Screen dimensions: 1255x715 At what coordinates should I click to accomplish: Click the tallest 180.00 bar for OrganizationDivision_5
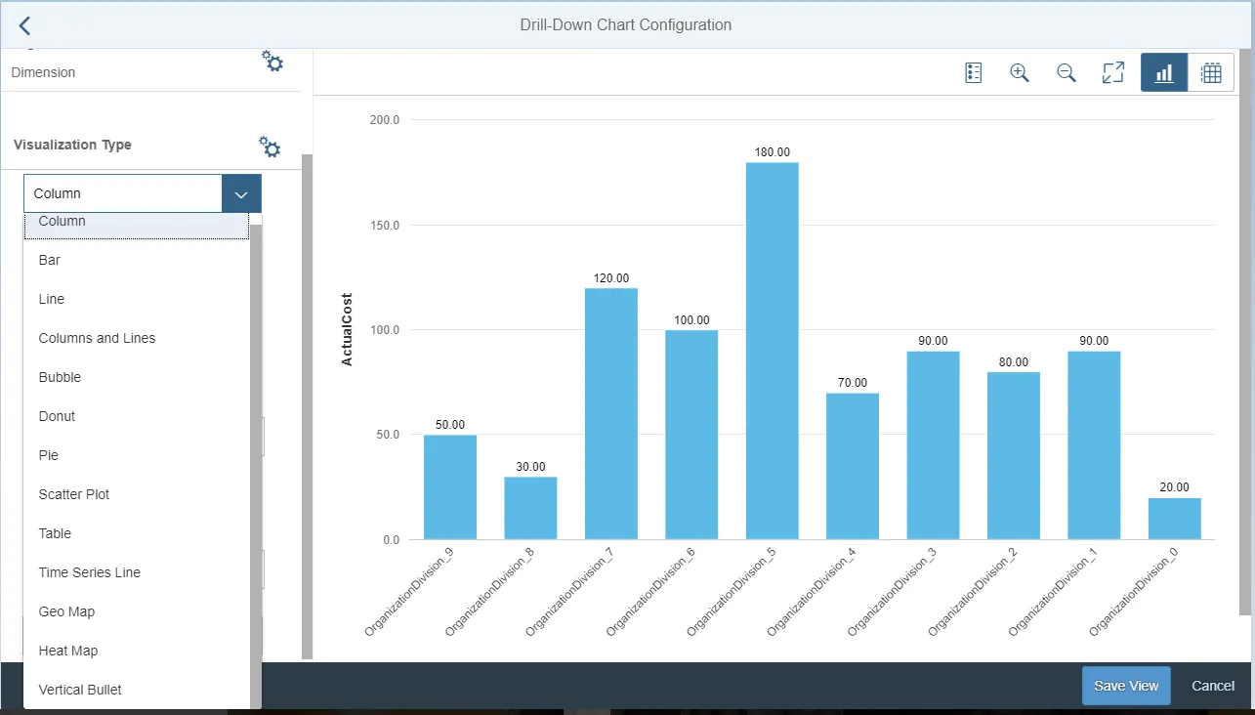[771, 352]
